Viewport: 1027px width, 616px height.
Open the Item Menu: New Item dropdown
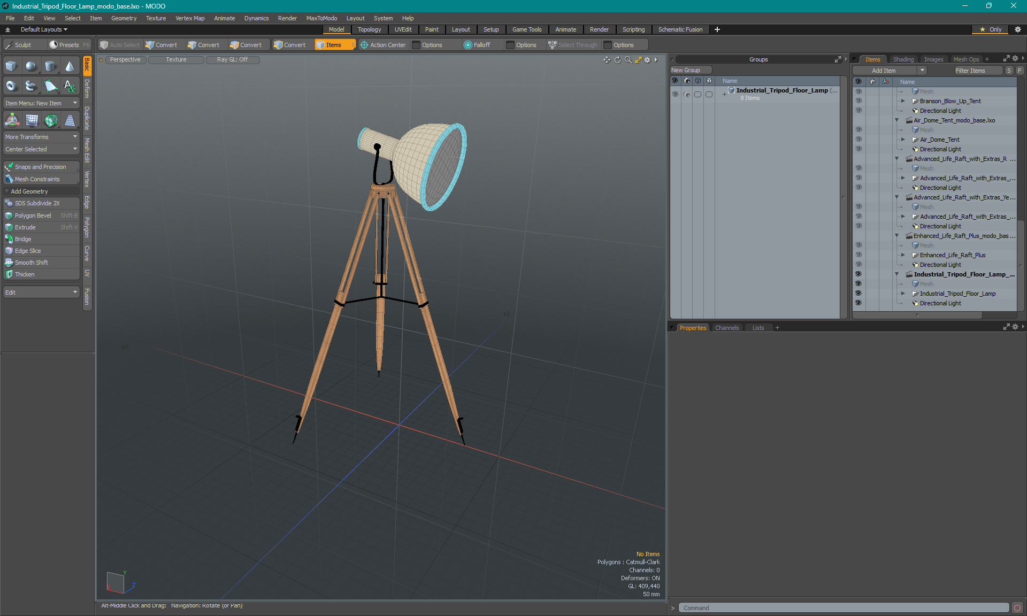41,103
